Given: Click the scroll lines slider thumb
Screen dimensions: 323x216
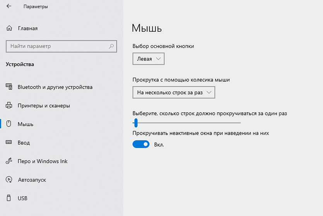Looking at the screenshot, I should point(135,123).
